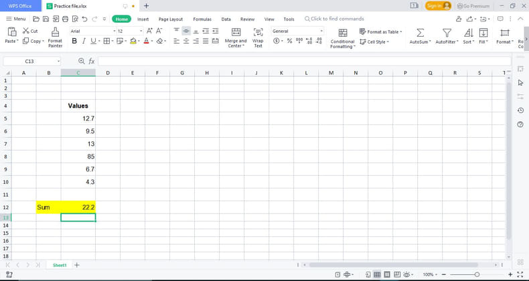The height and width of the screenshot is (281, 529).
Task: Toggle Center horizontal alignment
Action: coord(186,41)
